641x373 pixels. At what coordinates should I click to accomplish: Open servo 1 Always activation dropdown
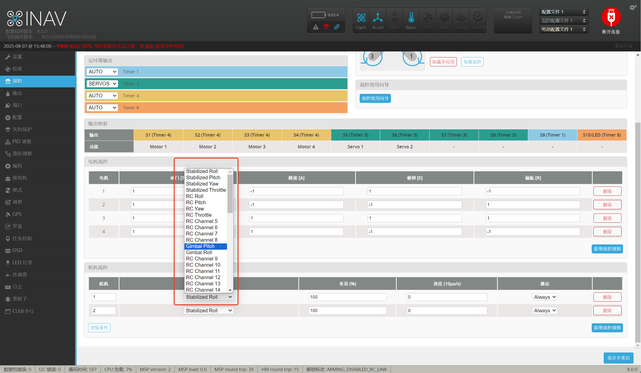(x=545, y=297)
